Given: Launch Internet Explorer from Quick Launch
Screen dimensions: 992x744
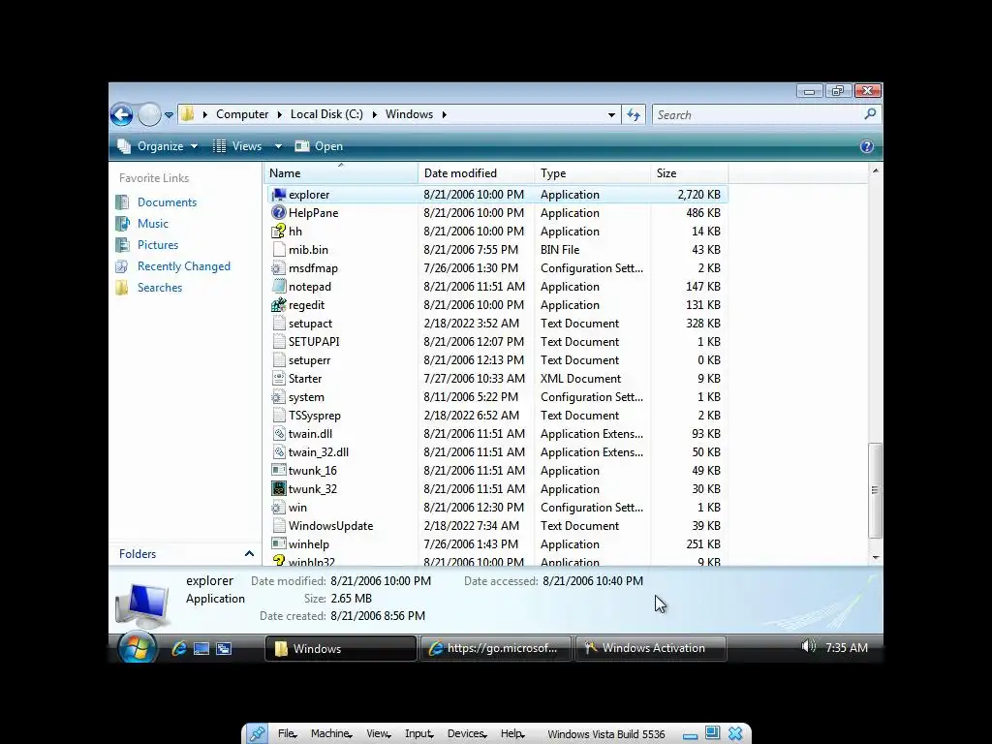Looking at the screenshot, I should [179, 648].
